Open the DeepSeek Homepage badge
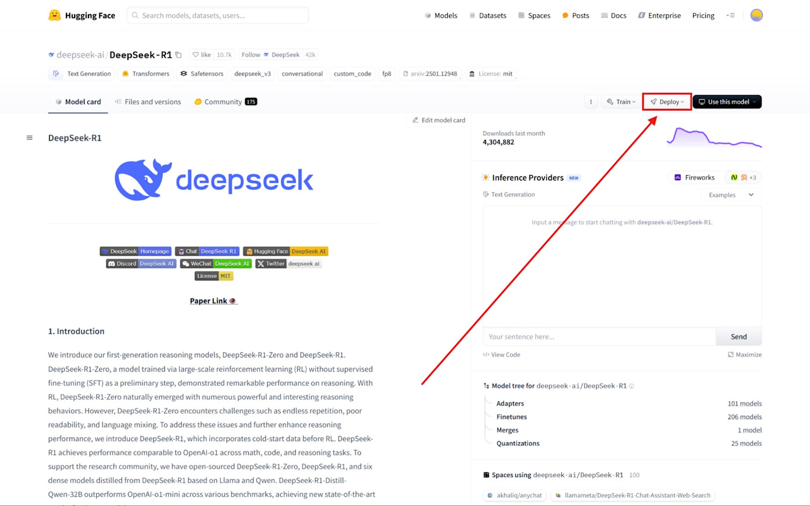 coord(135,252)
